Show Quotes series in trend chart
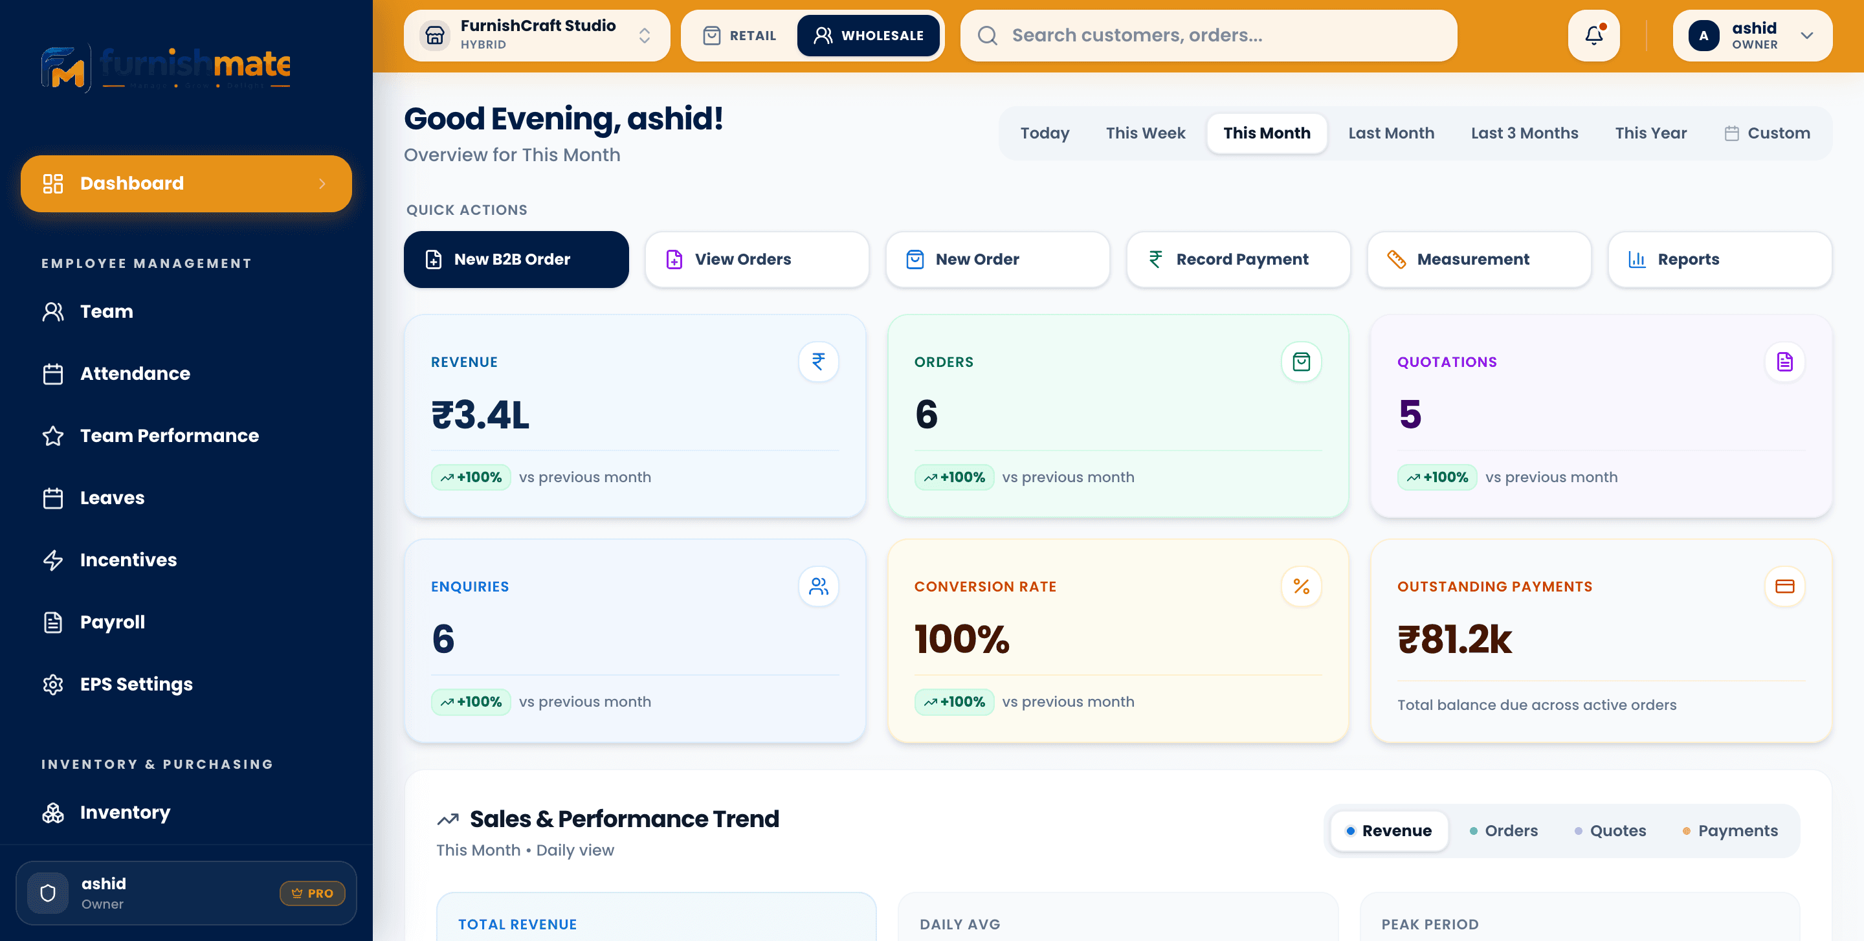This screenshot has width=1864, height=941. pyautogui.click(x=1610, y=830)
